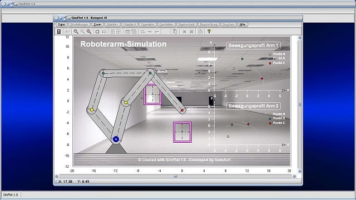Open the Datei menu
Screen dimensions: 356x200
pos(62,24)
